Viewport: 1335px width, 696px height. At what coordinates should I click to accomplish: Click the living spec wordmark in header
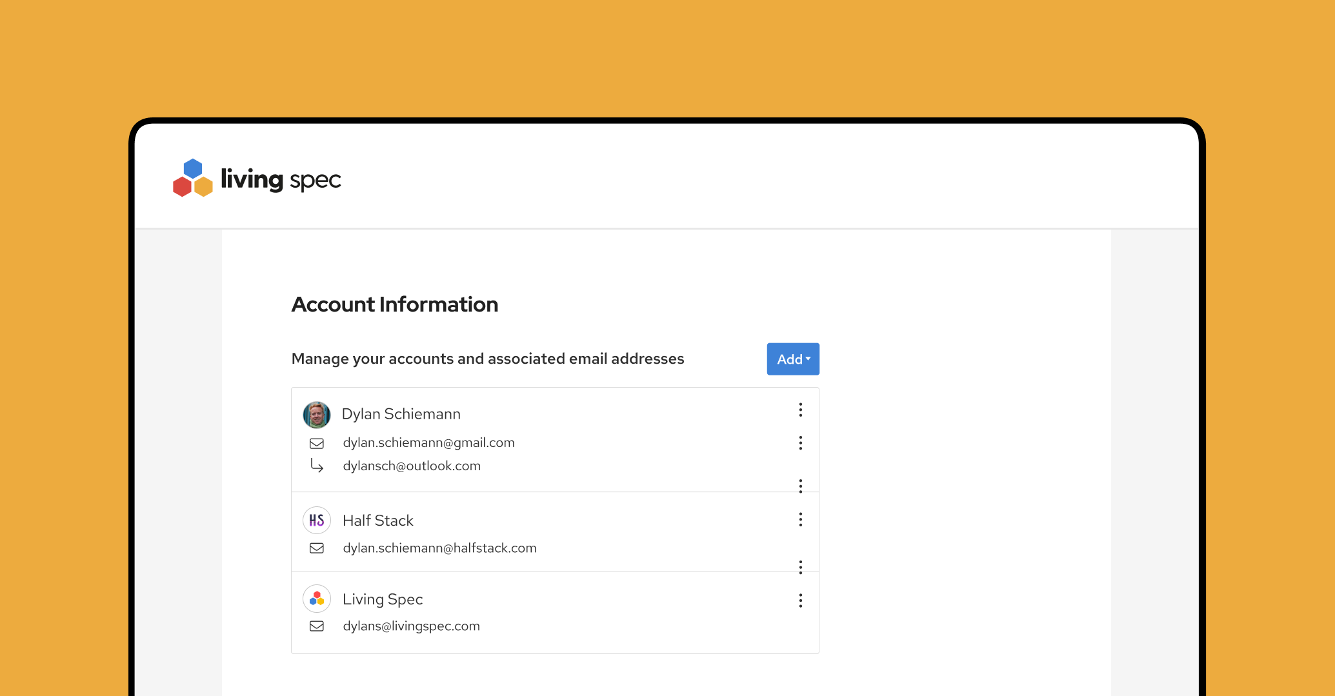click(x=281, y=179)
